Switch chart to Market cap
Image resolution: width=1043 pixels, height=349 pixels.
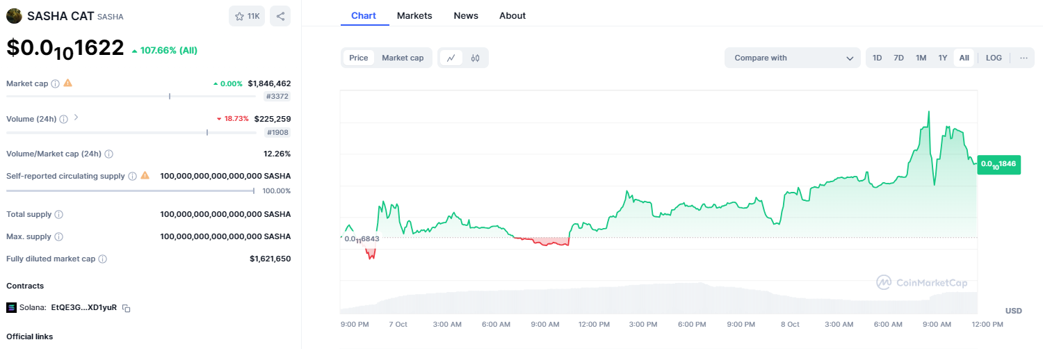tap(403, 58)
